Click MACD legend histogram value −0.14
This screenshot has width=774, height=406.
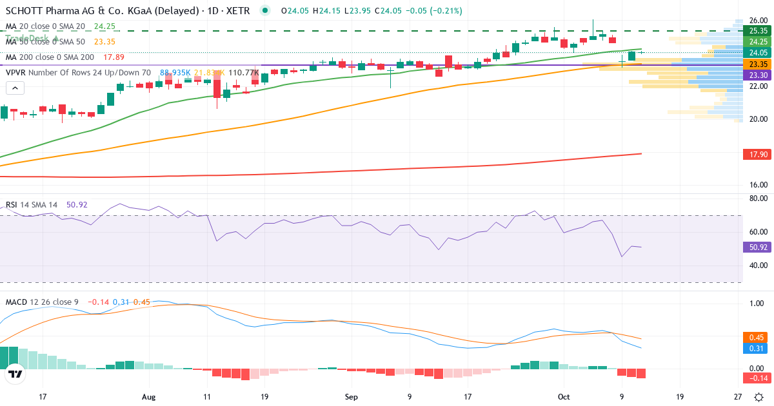point(98,302)
